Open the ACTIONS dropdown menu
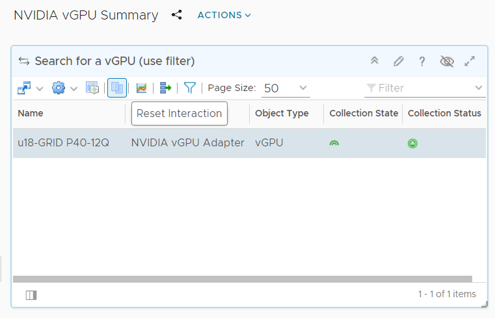 (x=224, y=15)
